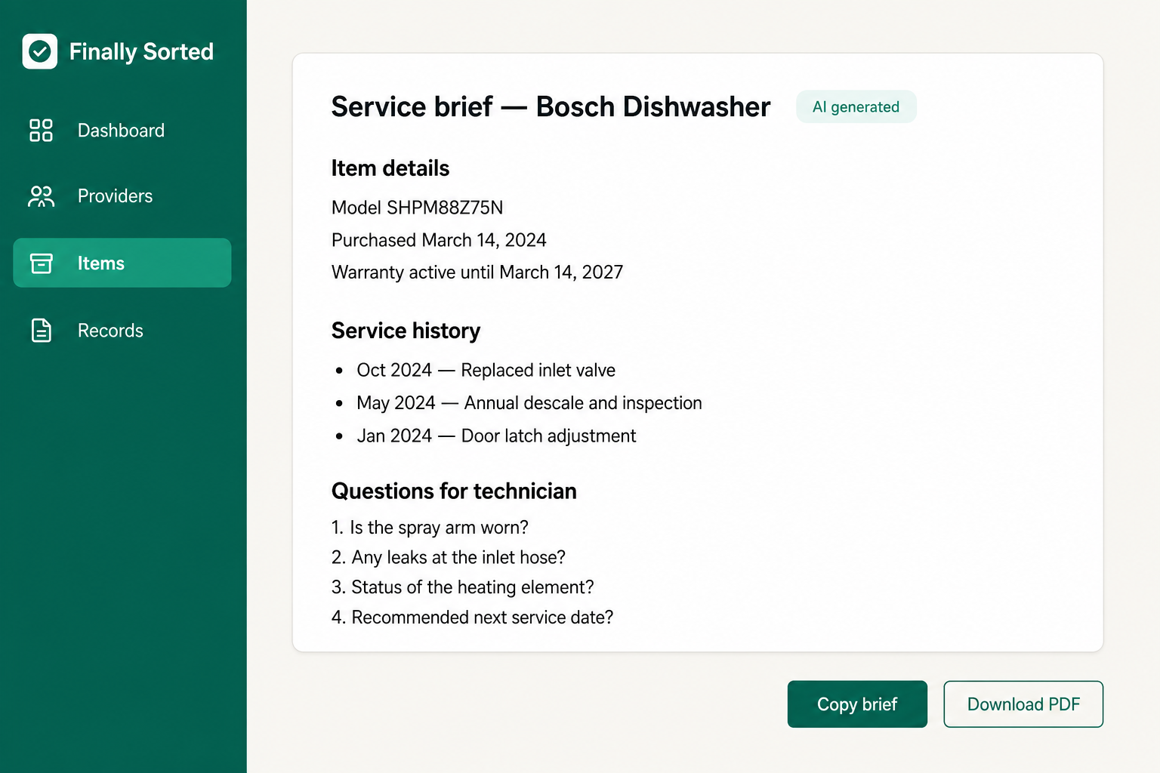
Task: Click the Items archive box icon
Action: tap(41, 263)
